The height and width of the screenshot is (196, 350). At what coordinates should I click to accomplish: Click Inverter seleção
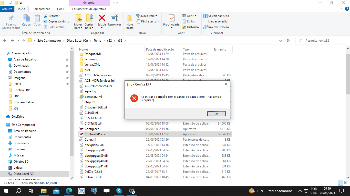click(216, 27)
